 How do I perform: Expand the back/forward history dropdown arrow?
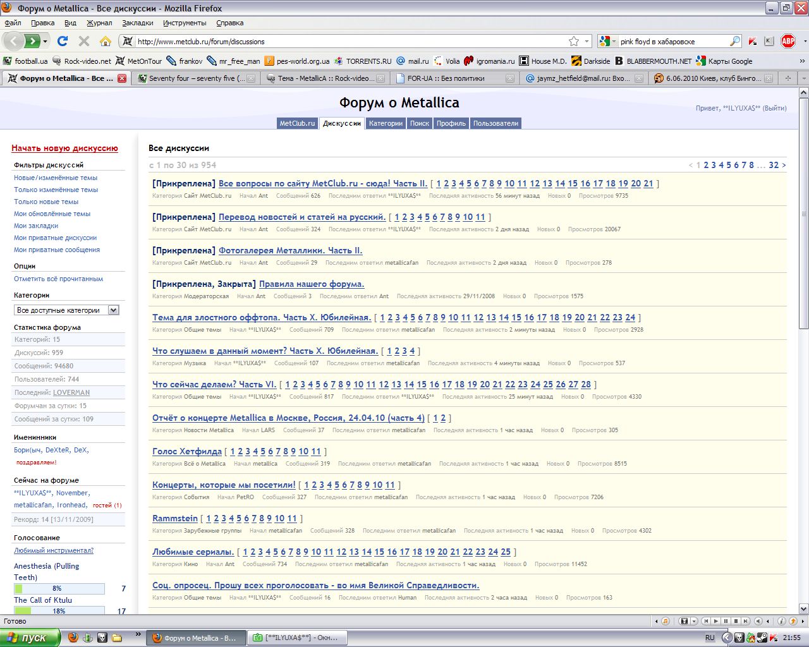[45, 41]
